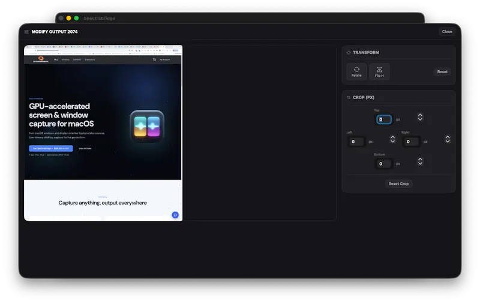480x303 pixels.
Task: Click the captured webpage preview thumbnail
Action: [103, 133]
